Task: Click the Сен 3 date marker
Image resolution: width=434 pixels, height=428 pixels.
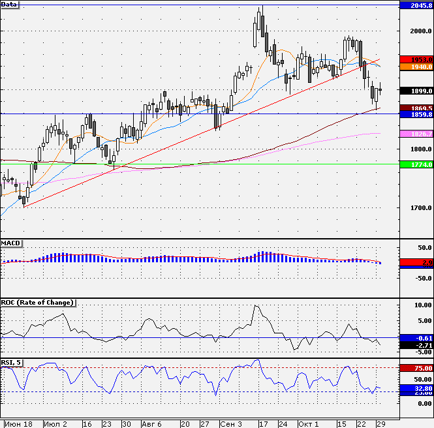Action: point(231,424)
